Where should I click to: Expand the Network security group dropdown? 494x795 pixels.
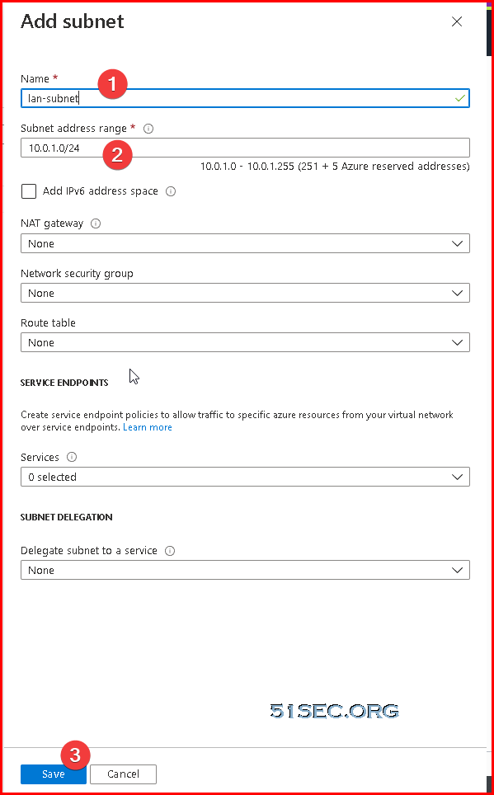click(x=245, y=293)
